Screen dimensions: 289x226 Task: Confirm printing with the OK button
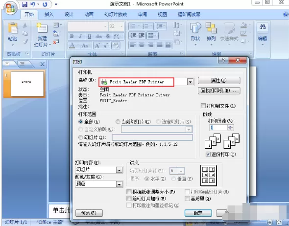198,213
